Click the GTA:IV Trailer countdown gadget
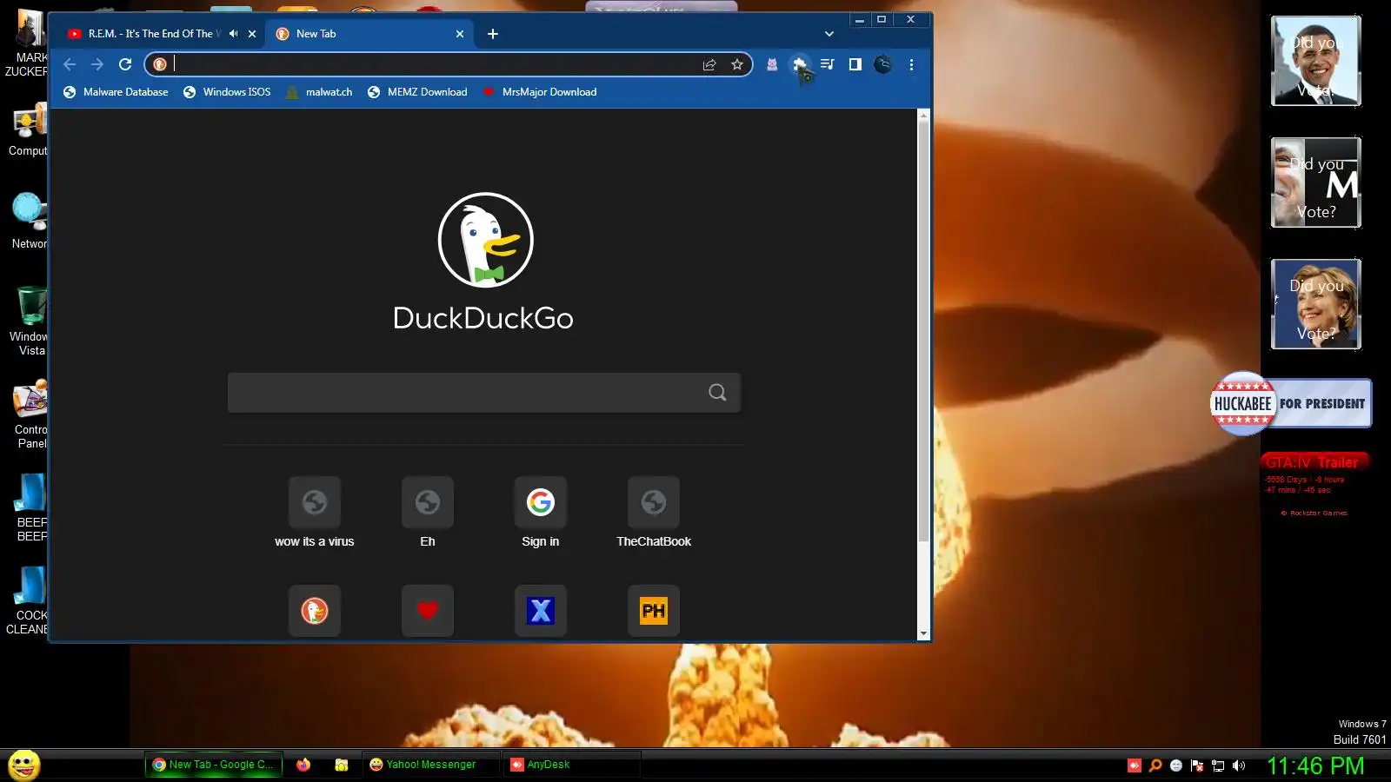Image resolution: width=1391 pixels, height=782 pixels. (x=1314, y=484)
